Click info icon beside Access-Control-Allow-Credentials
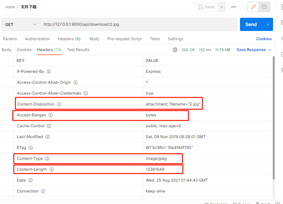 (x=86, y=93)
